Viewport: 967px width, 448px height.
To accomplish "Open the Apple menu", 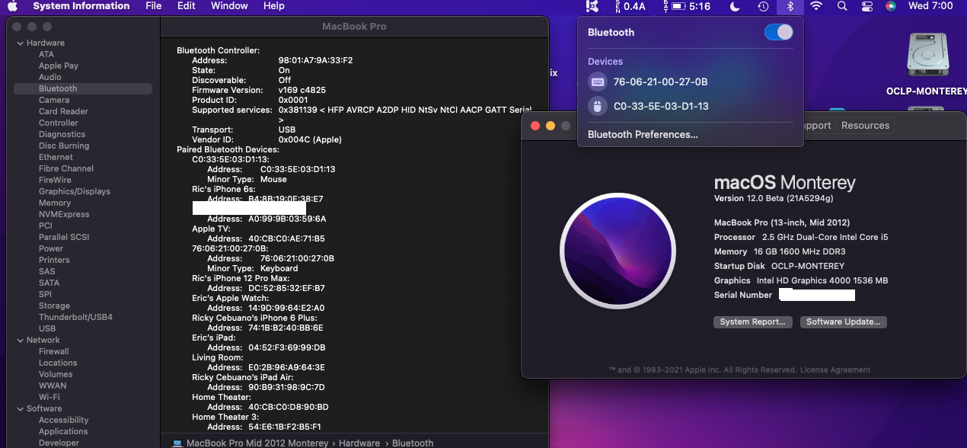I will tap(12, 6).
